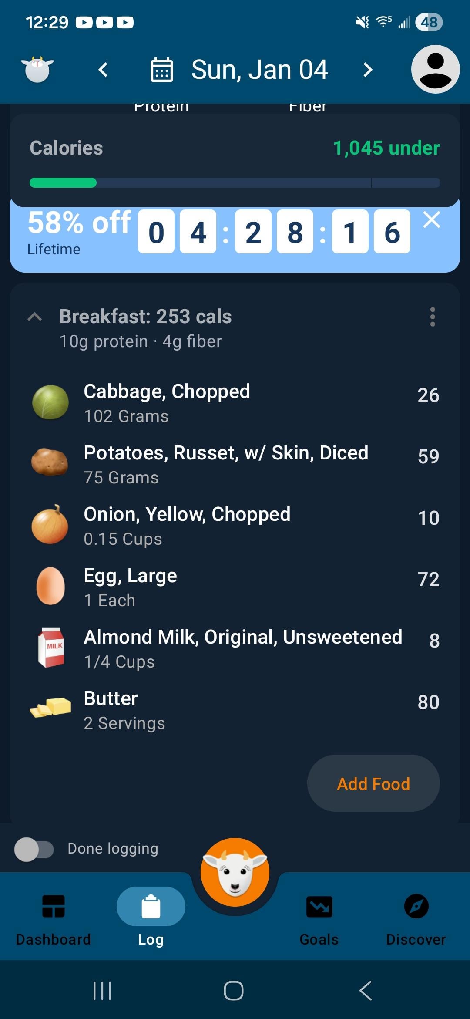Switch to the Dashboard tab
This screenshot has width=470, height=1019.
click(53, 916)
